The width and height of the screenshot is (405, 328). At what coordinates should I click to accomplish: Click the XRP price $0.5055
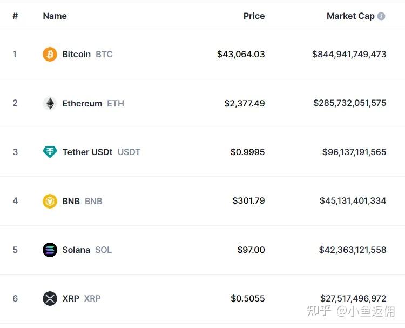247,298
